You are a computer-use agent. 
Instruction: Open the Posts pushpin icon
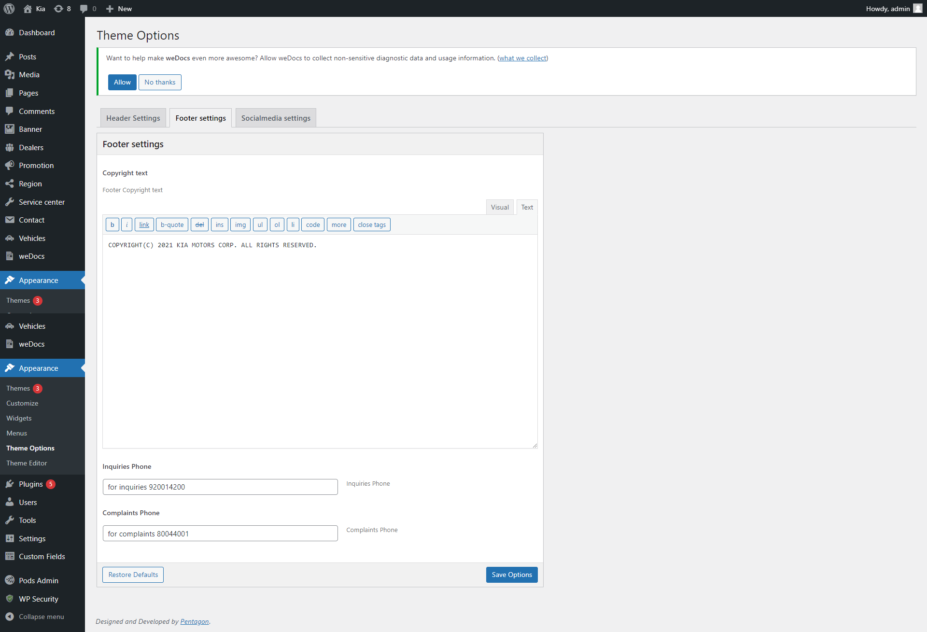point(10,56)
